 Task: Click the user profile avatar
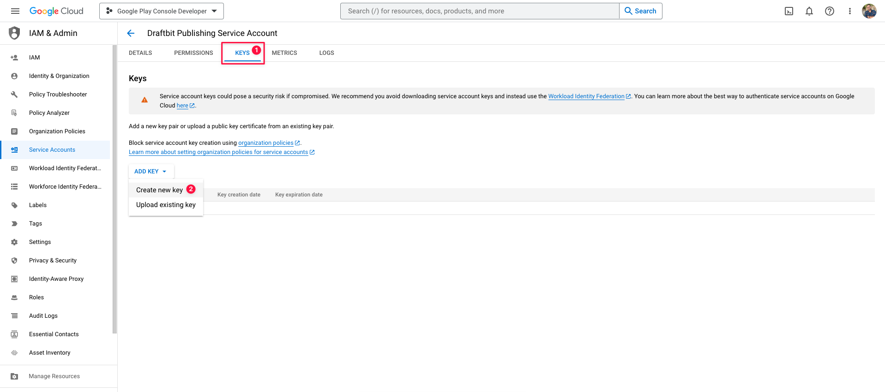coord(869,11)
